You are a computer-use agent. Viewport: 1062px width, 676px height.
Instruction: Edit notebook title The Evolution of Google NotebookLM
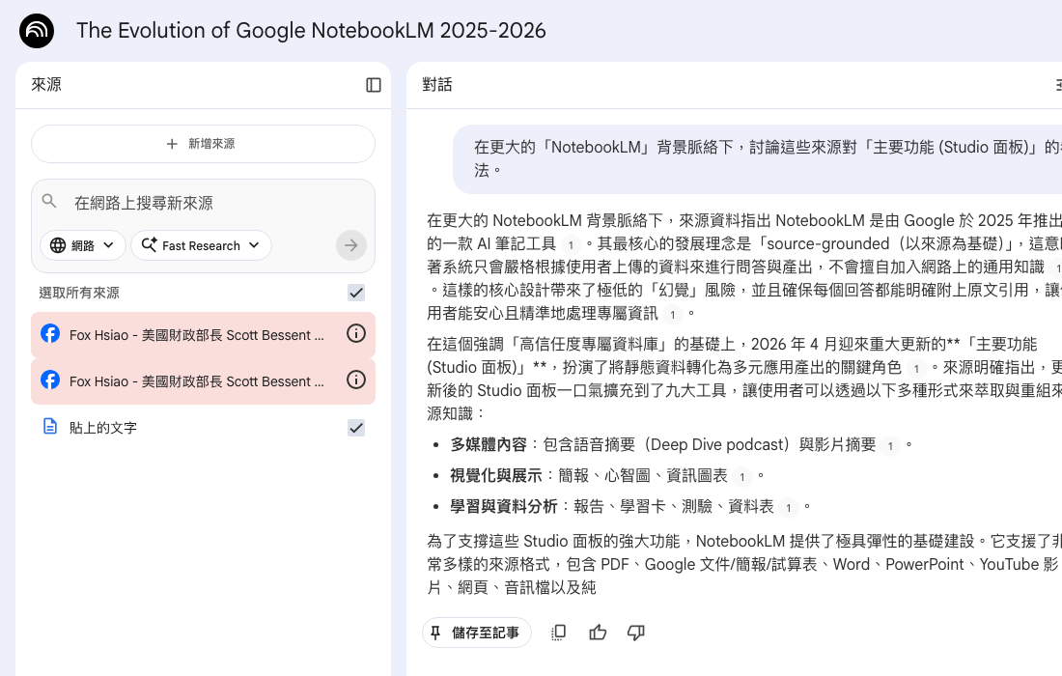[x=311, y=31]
